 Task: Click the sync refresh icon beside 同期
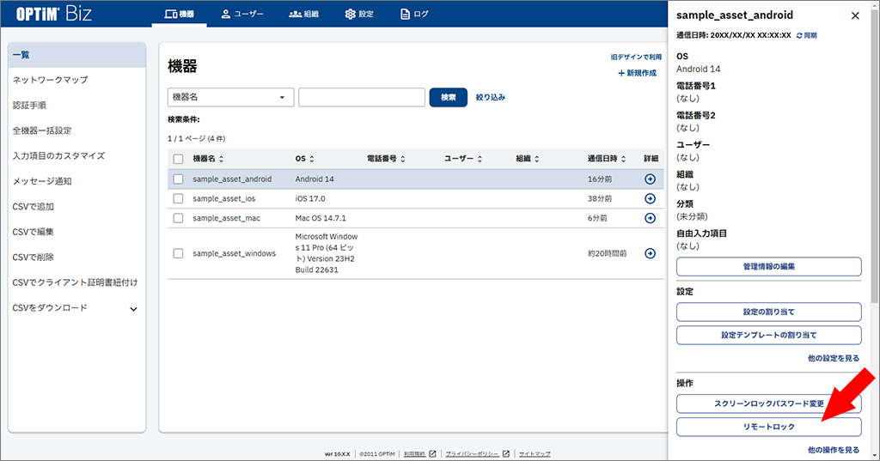[799, 35]
